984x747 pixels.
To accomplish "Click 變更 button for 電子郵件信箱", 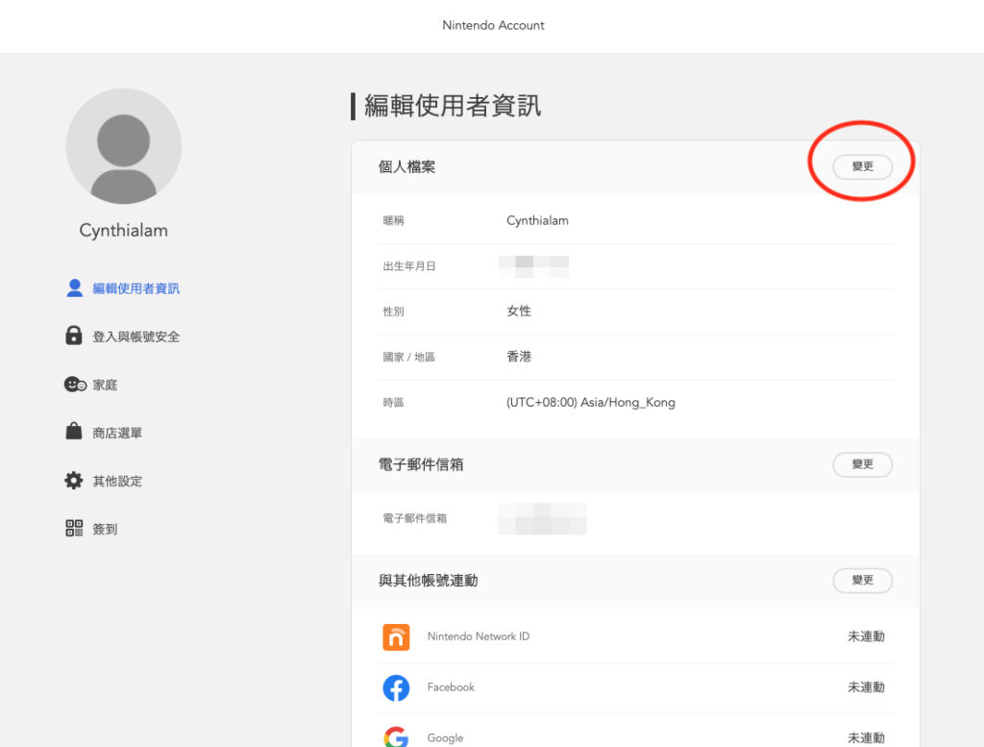I will (x=862, y=464).
